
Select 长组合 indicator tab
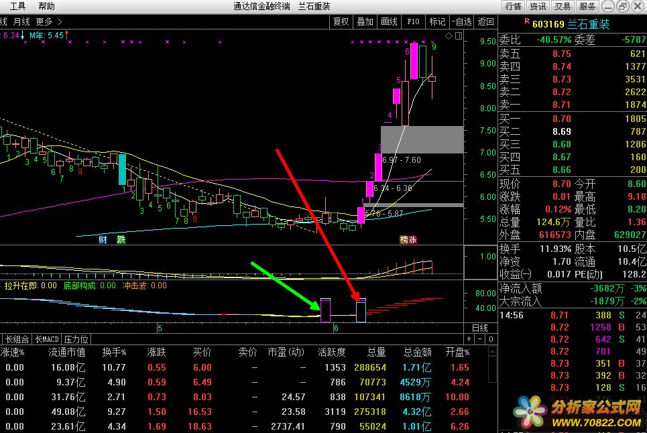click(17, 339)
